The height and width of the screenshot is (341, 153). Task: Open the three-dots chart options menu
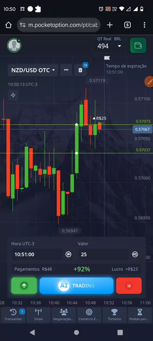(66, 70)
